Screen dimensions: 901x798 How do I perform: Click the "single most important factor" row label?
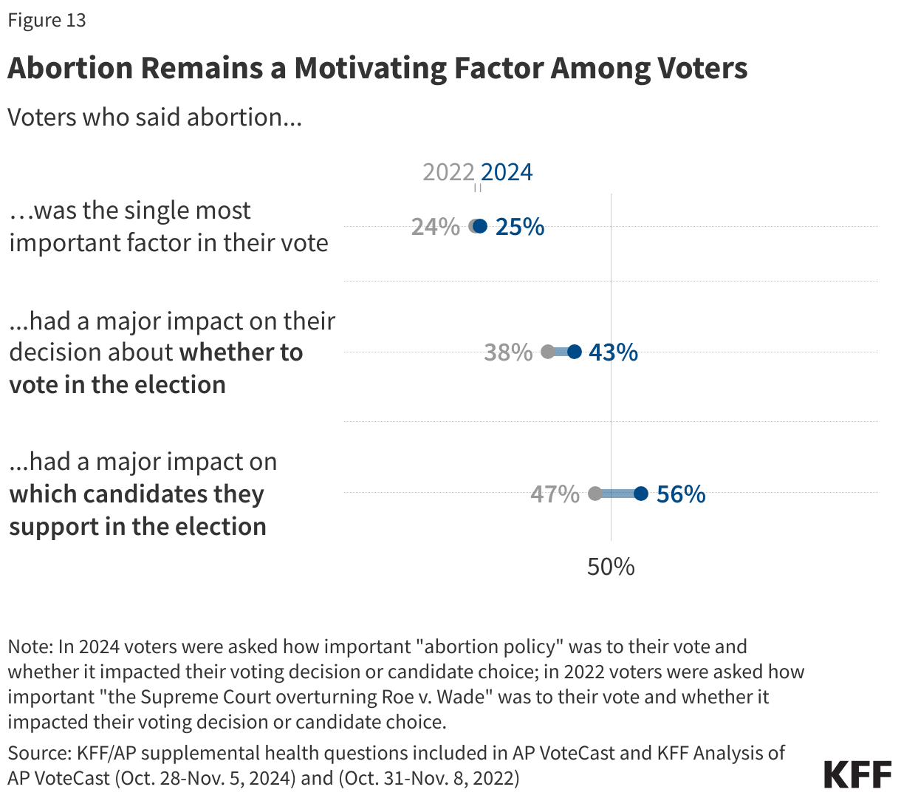168,227
